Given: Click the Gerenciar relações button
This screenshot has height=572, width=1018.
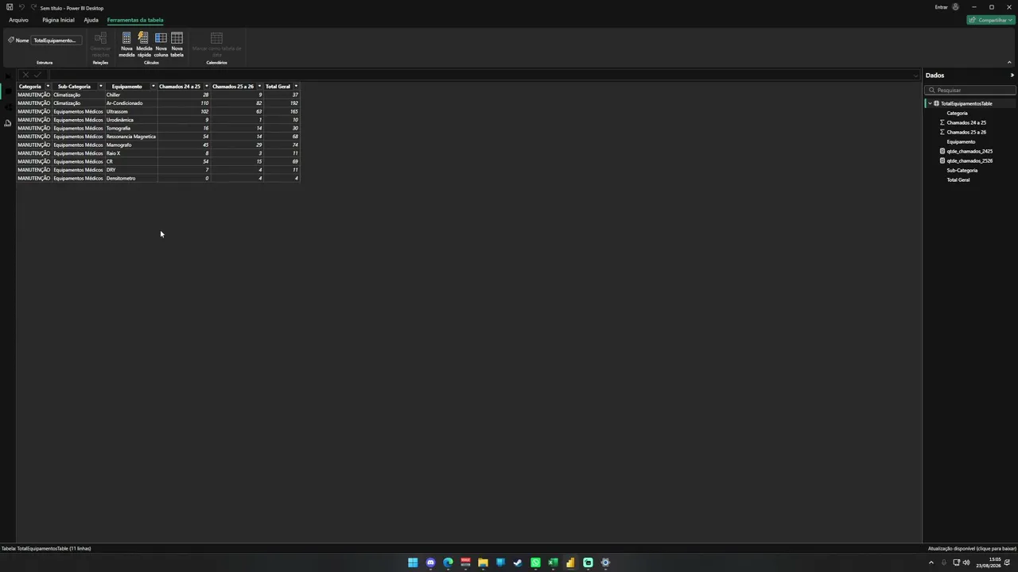Looking at the screenshot, I should 100,44.
